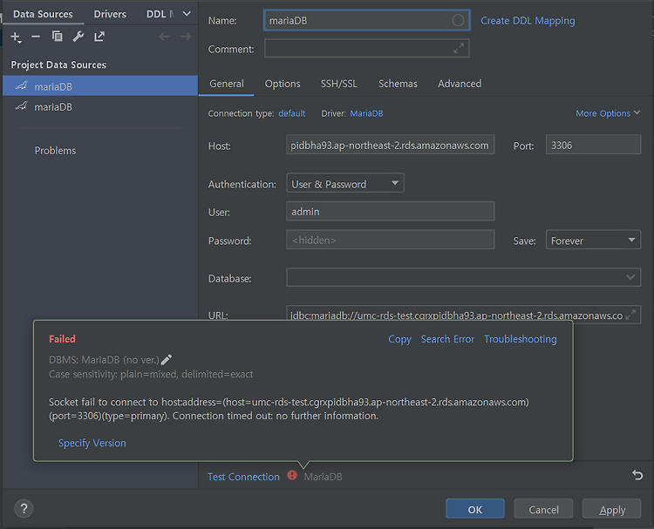This screenshot has height=529, width=654.
Task: Click the red error indicator icon
Action: pos(292,475)
